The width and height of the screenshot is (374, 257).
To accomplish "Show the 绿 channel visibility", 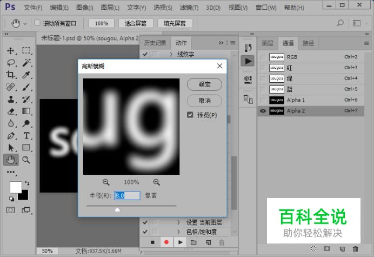I will pos(263,78).
